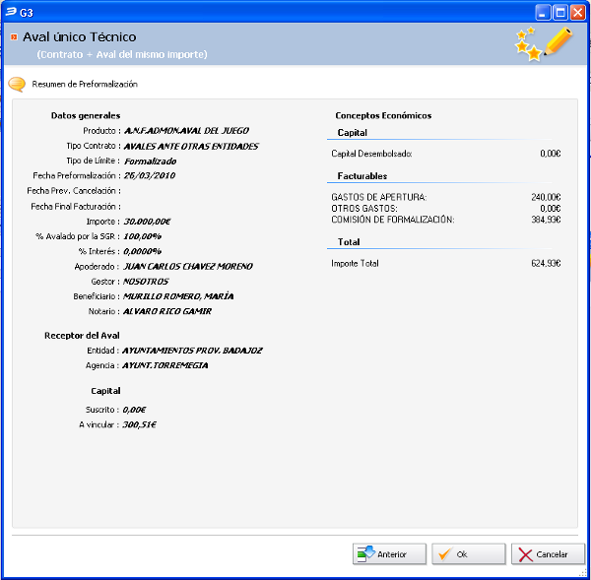
Task: Click the Conceptos Económicos heading
Action: 383,115
